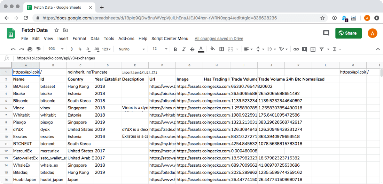Create a filter with funnel icon

[322, 49]
